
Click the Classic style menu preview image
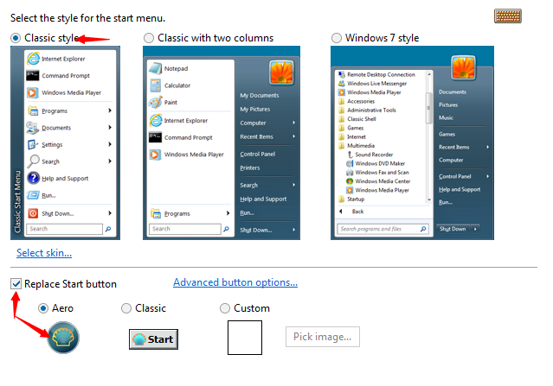63,142
